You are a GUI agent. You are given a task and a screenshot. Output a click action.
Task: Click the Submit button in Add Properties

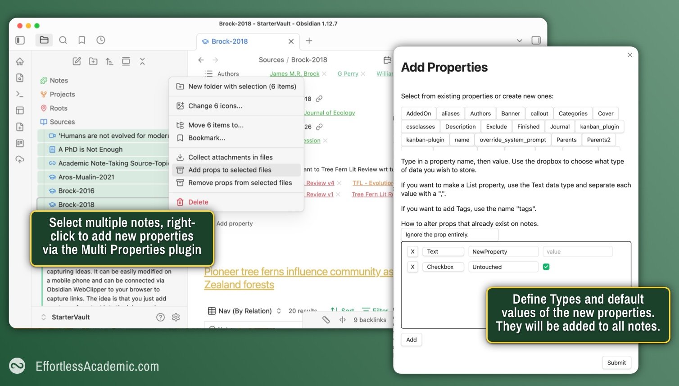616,363
